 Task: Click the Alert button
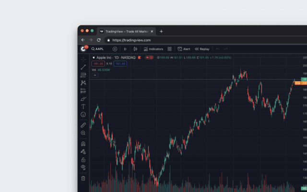pos(184,49)
